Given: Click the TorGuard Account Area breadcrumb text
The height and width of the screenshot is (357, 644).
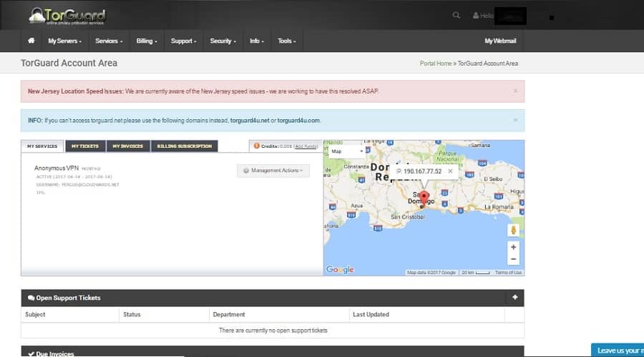Looking at the screenshot, I should (487, 64).
